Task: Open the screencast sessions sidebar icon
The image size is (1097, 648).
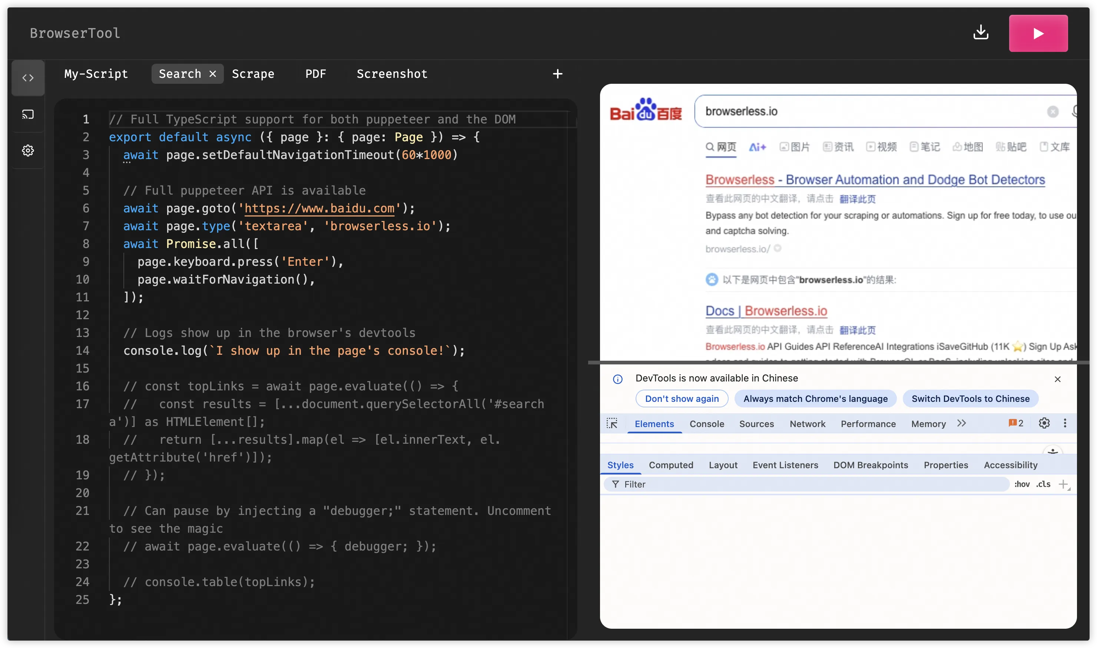Action: 28,115
